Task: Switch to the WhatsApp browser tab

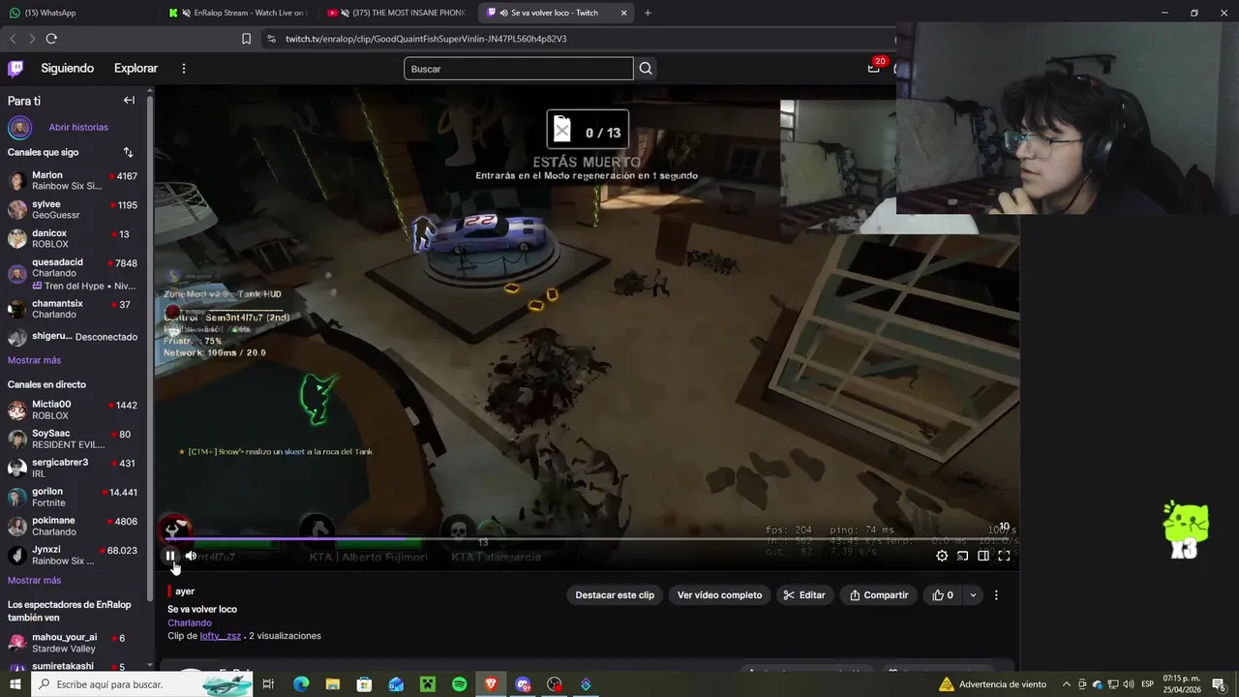Action: (x=77, y=13)
